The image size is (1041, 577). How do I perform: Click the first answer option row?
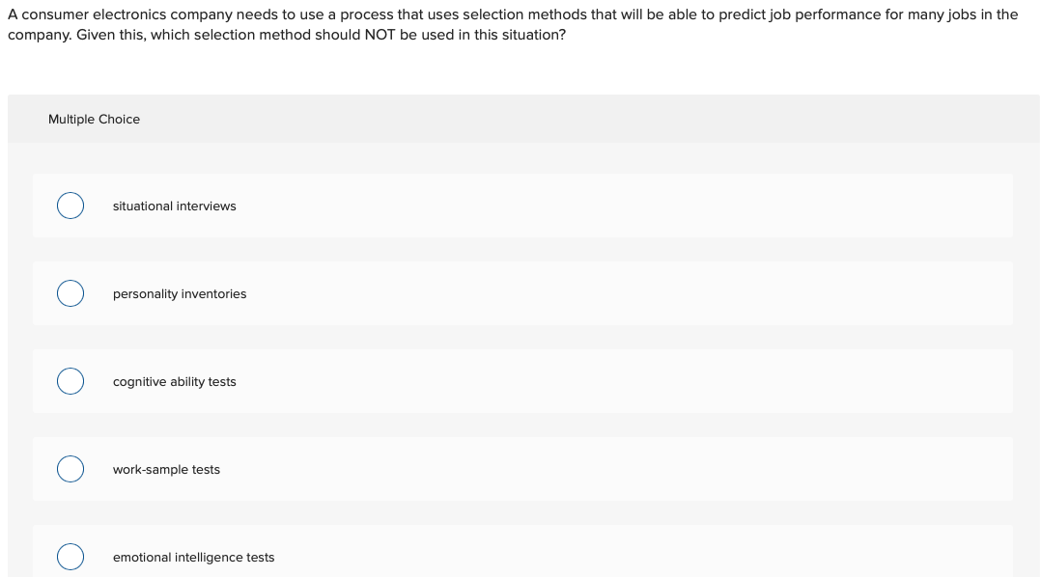click(522, 206)
